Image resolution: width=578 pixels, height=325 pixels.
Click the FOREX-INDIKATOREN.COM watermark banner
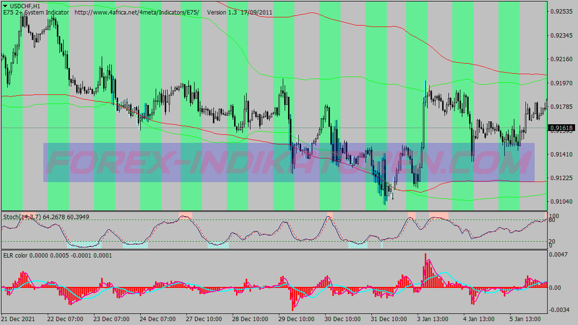click(x=289, y=162)
